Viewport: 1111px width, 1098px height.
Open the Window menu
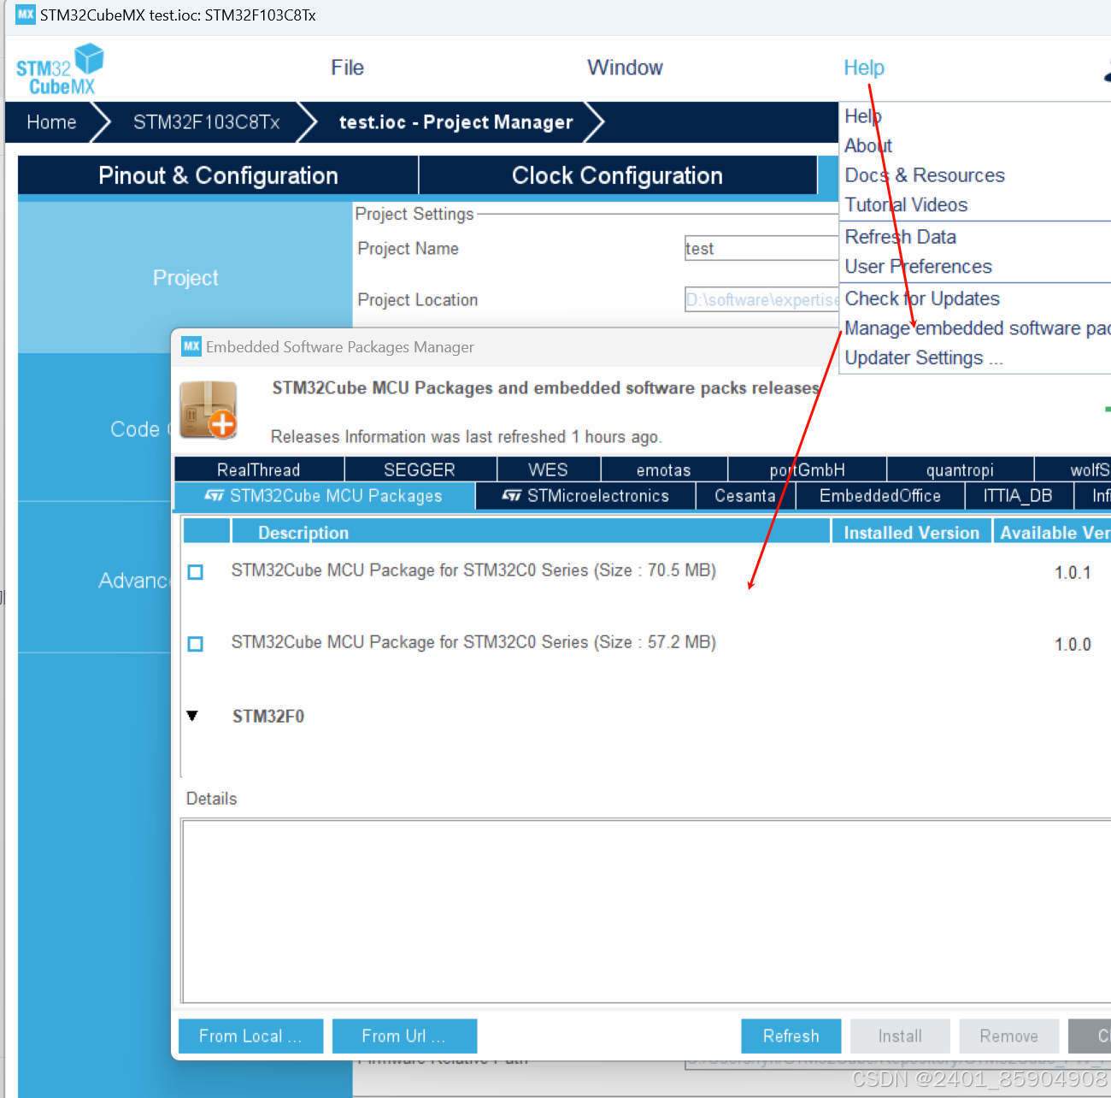click(625, 68)
